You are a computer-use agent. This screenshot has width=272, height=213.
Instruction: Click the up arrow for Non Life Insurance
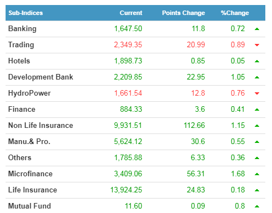pos(257,126)
